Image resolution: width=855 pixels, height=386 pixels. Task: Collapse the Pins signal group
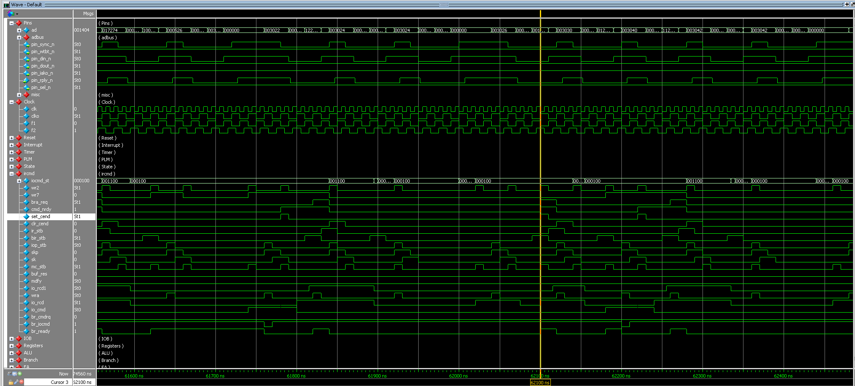pos(11,23)
